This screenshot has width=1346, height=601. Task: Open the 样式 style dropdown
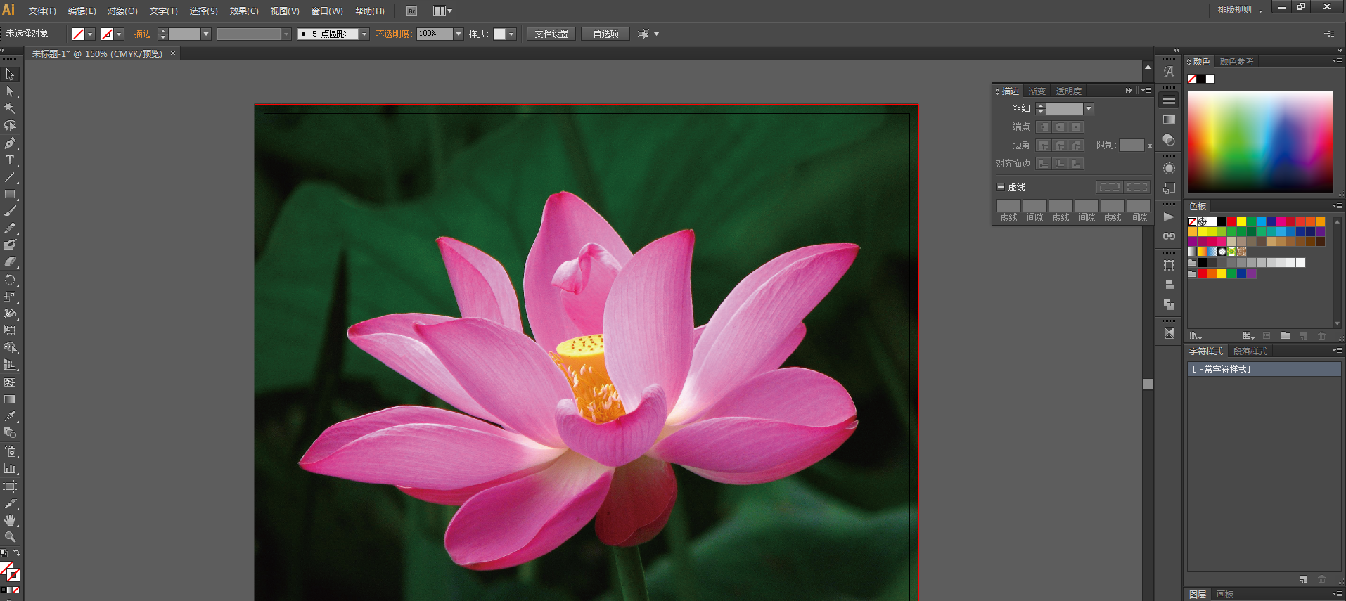click(511, 34)
